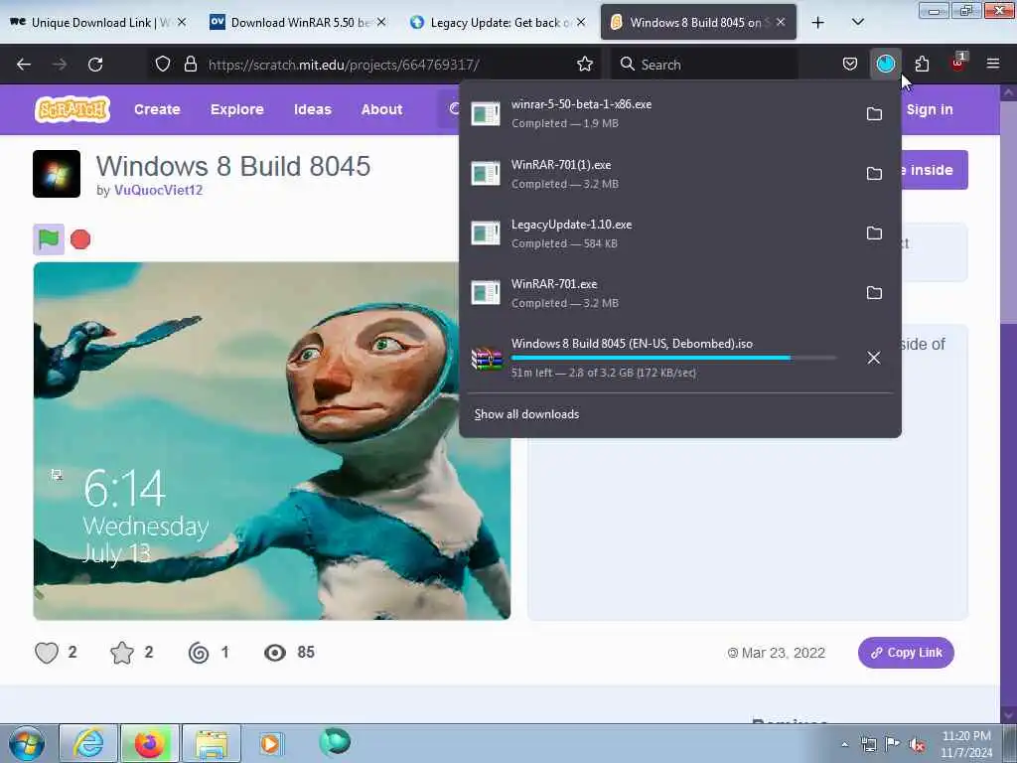Screen dimensions: 1017x763
Task: Open the teal orb app on taskbar
Action: (335, 741)
